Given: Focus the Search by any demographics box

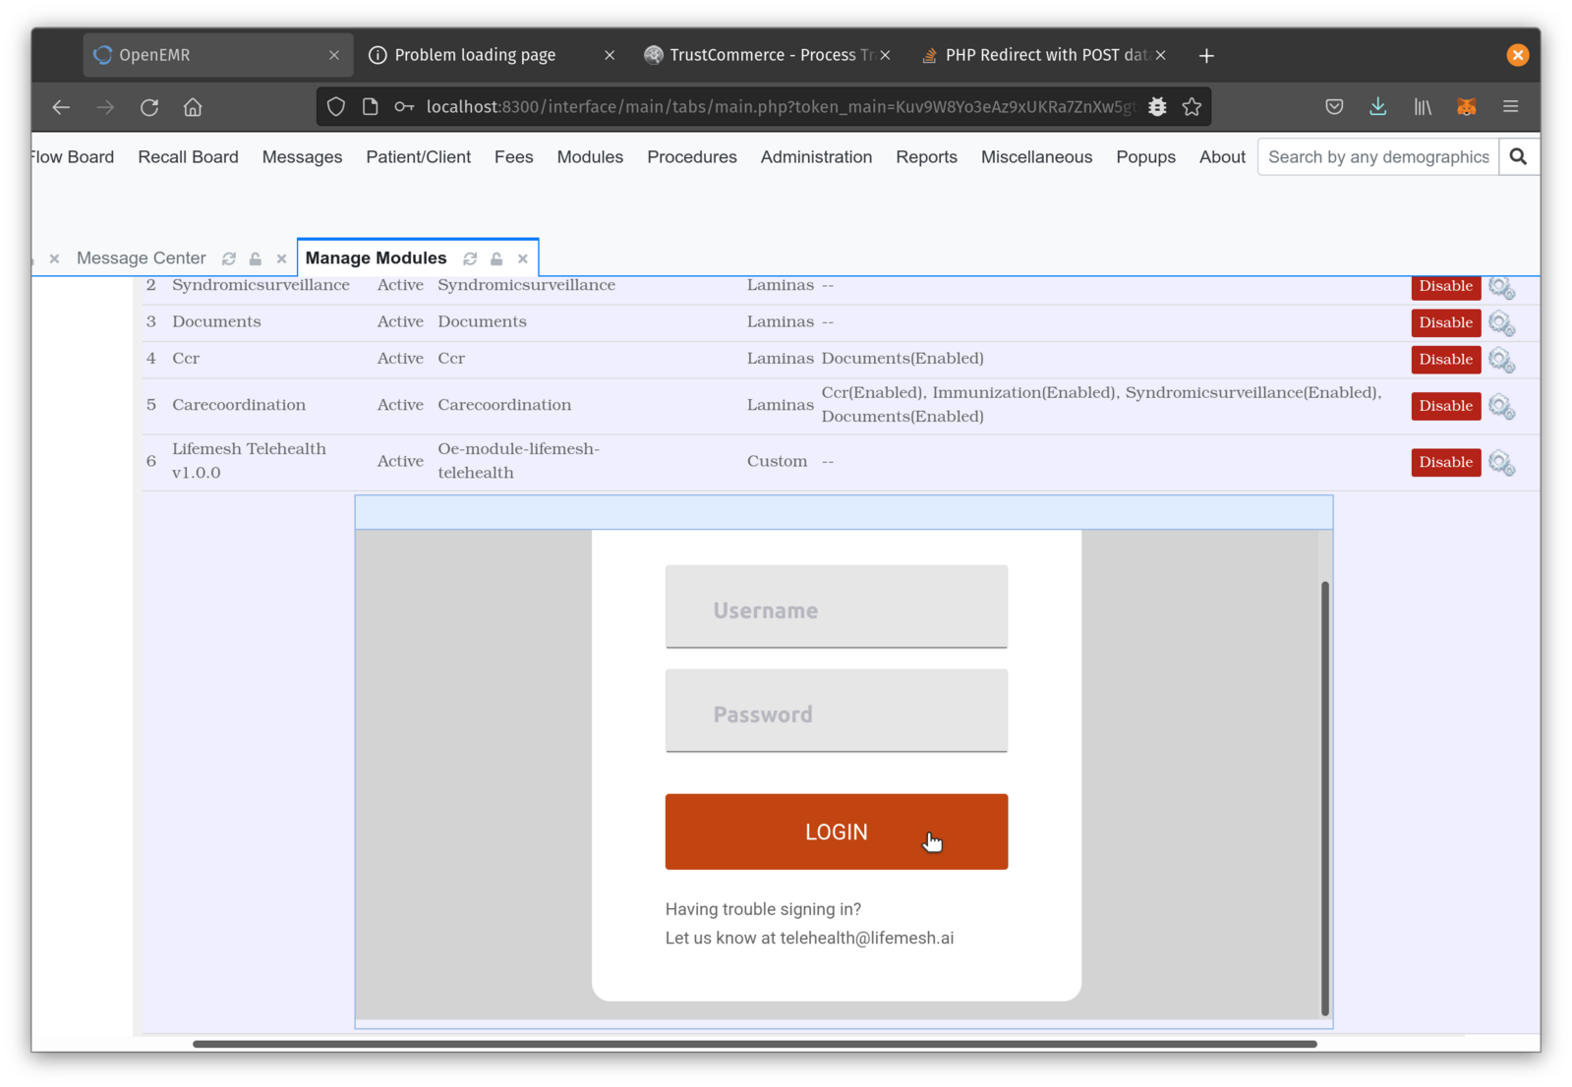Looking at the screenshot, I should [x=1378, y=157].
